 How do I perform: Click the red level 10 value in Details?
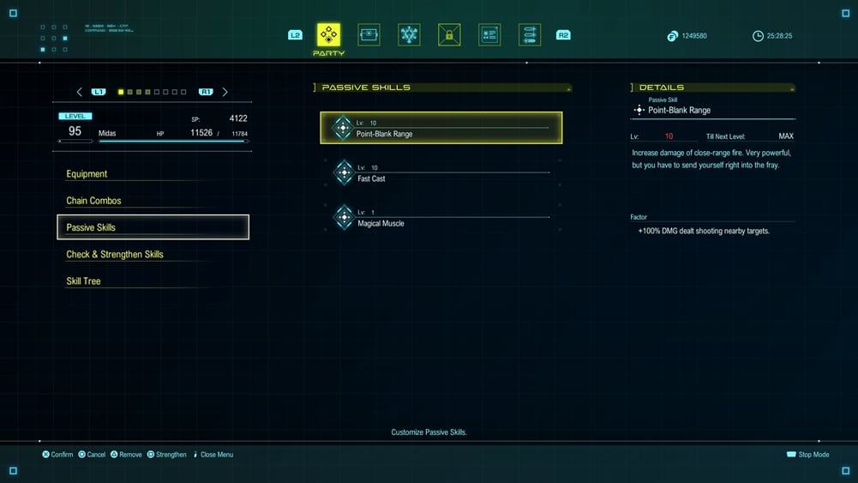point(669,136)
